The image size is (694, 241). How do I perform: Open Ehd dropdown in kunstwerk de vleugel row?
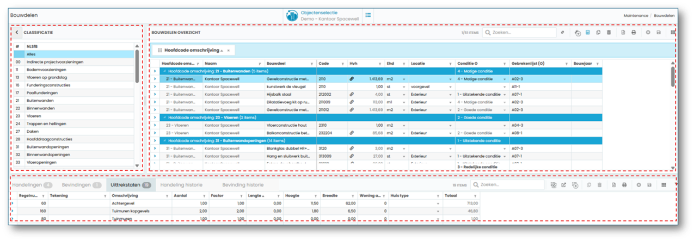404,86
